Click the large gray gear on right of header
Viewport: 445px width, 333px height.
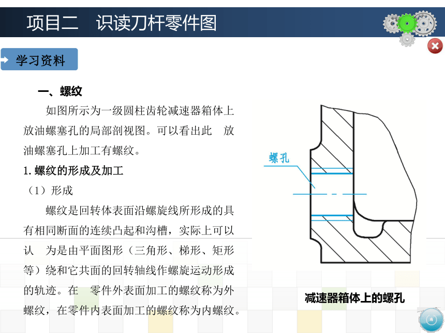click(x=424, y=24)
